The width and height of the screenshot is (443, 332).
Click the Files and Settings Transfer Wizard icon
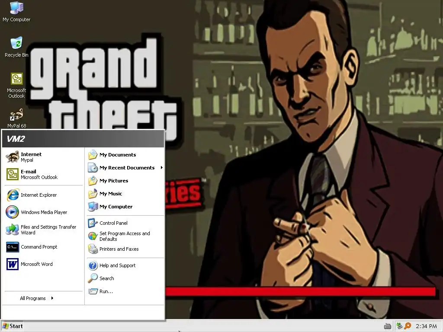tap(13, 230)
